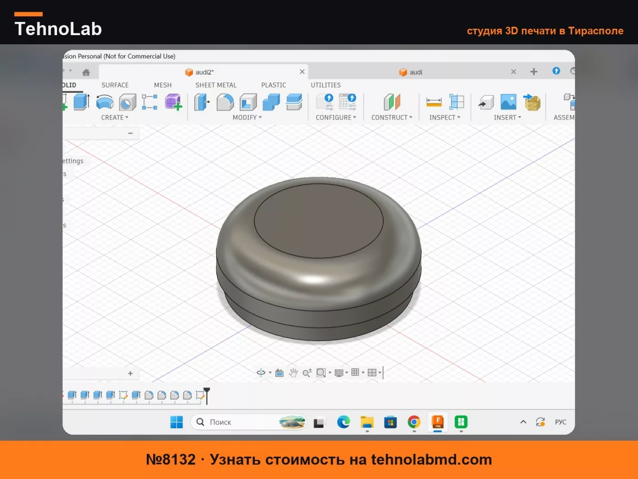The width and height of the screenshot is (638, 479).
Task: Select the Revolve tool in Create
Action: point(105,102)
